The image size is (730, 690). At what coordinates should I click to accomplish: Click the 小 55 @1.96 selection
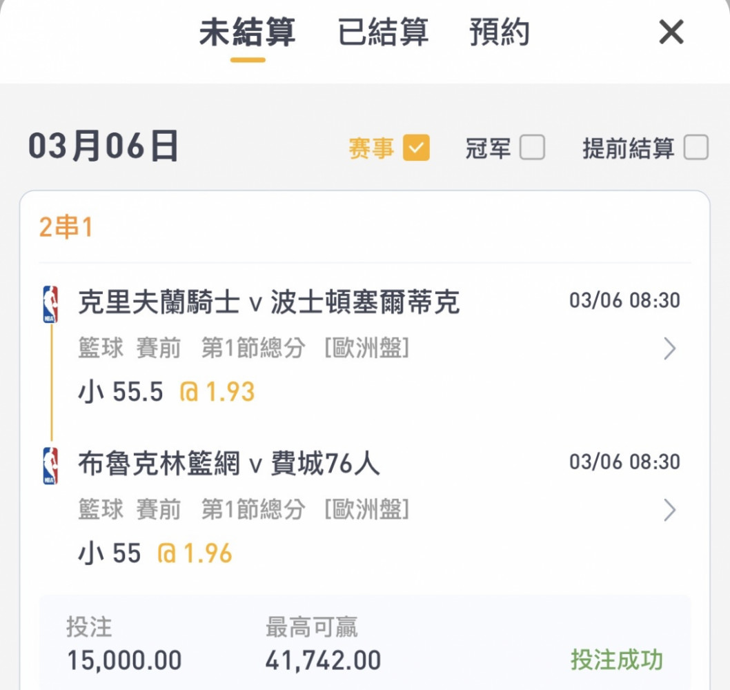click(155, 553)
